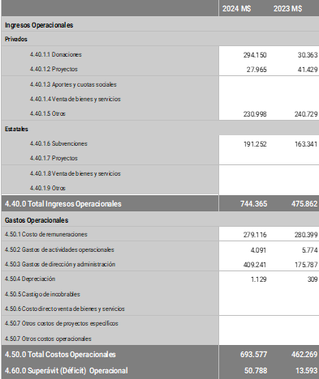The height and width of the screenshot is (379, 319).
Task: Select Superávit Operacional 2024 value 50.788
Action: [x=256, y=371]
